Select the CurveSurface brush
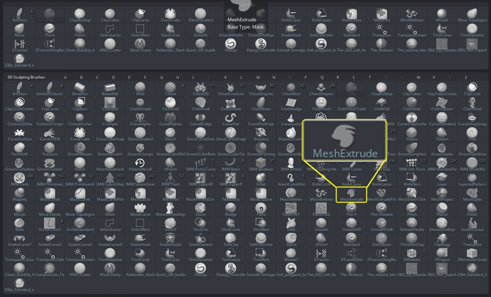Viewport: 491px width, 297px height. tap(19, 135)
